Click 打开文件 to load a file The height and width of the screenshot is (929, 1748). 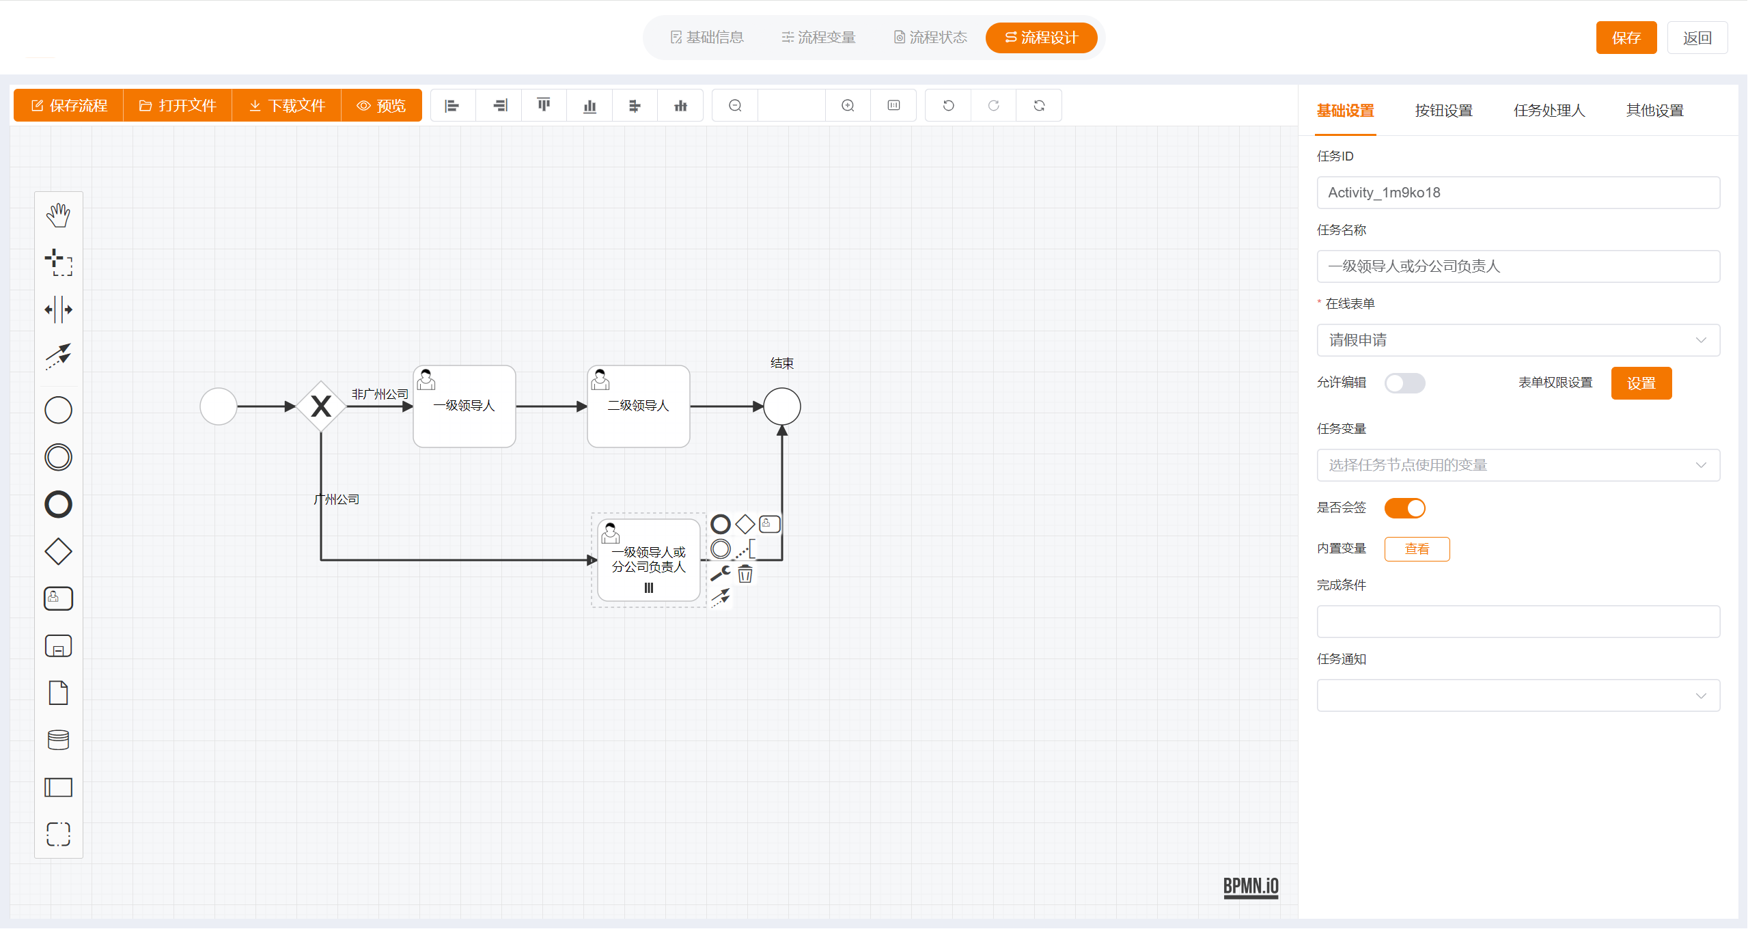[178, 105]
